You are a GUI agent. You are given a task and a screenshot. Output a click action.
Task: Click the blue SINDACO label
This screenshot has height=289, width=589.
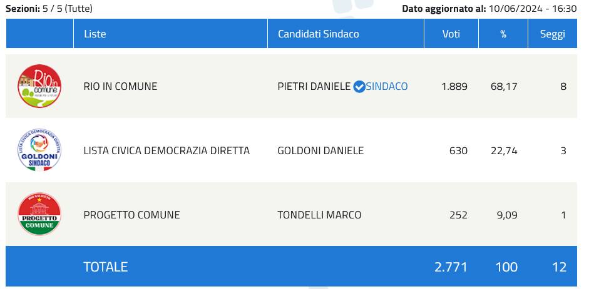pos(387,87)
